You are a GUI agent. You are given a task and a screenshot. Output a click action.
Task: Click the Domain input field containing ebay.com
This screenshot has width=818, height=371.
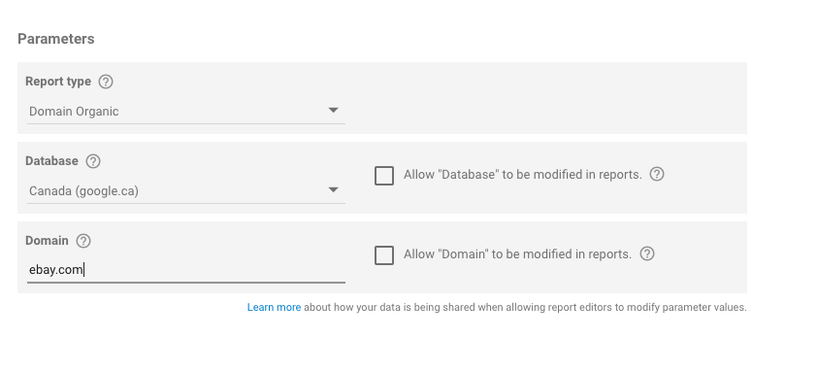point(185,270)
